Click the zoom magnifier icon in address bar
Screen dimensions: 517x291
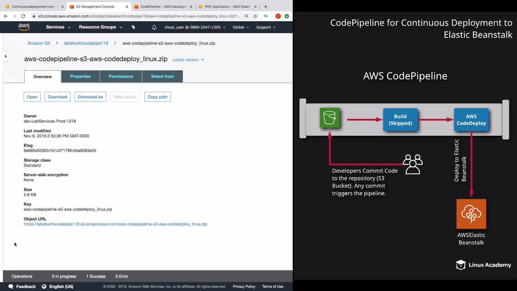point(246,16)
